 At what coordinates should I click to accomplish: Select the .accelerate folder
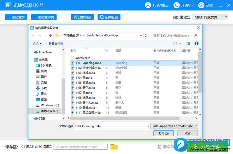(x=81, y=58)
